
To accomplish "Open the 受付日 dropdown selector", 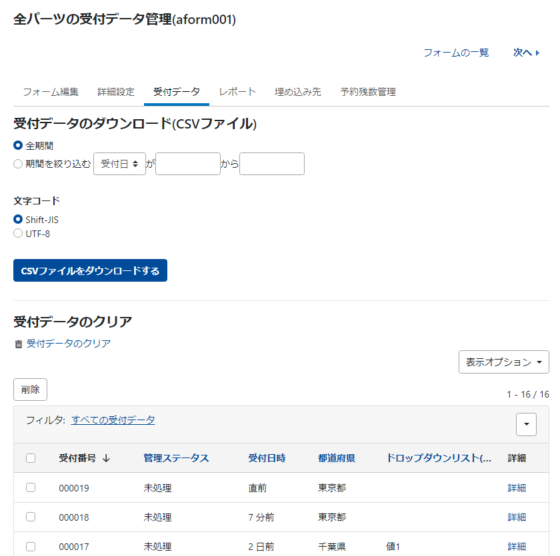I will click(119, 164).
